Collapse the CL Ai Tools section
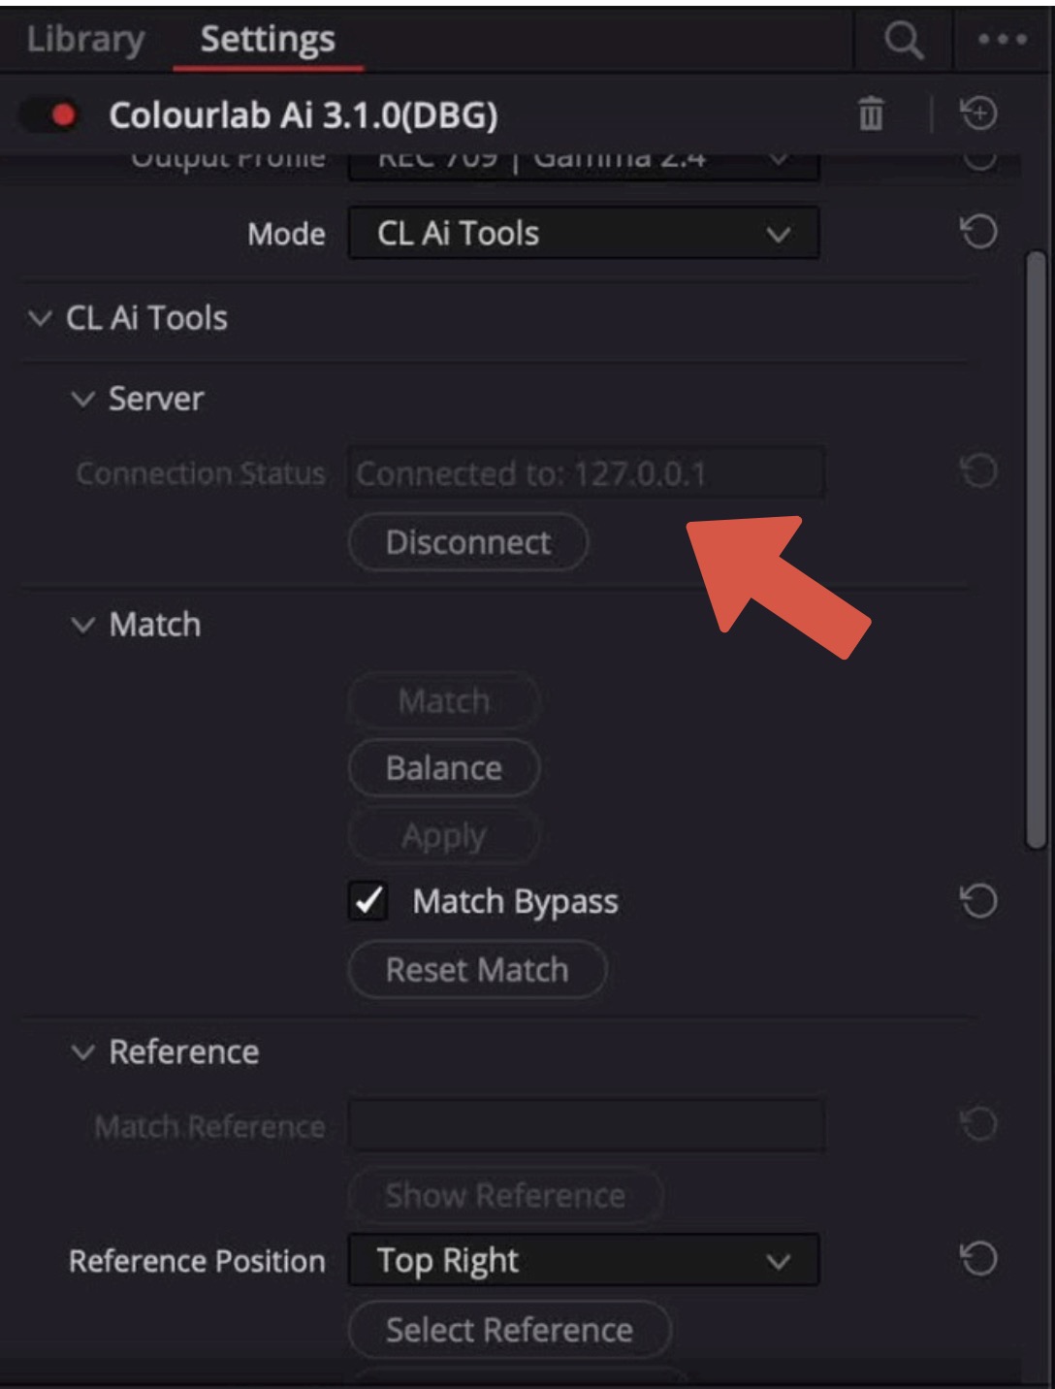The height and width of the screenshot is (1389, 1055). 40,318
